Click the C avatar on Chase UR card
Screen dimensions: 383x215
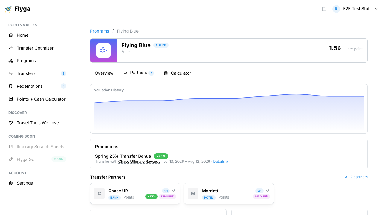[99, 193]
